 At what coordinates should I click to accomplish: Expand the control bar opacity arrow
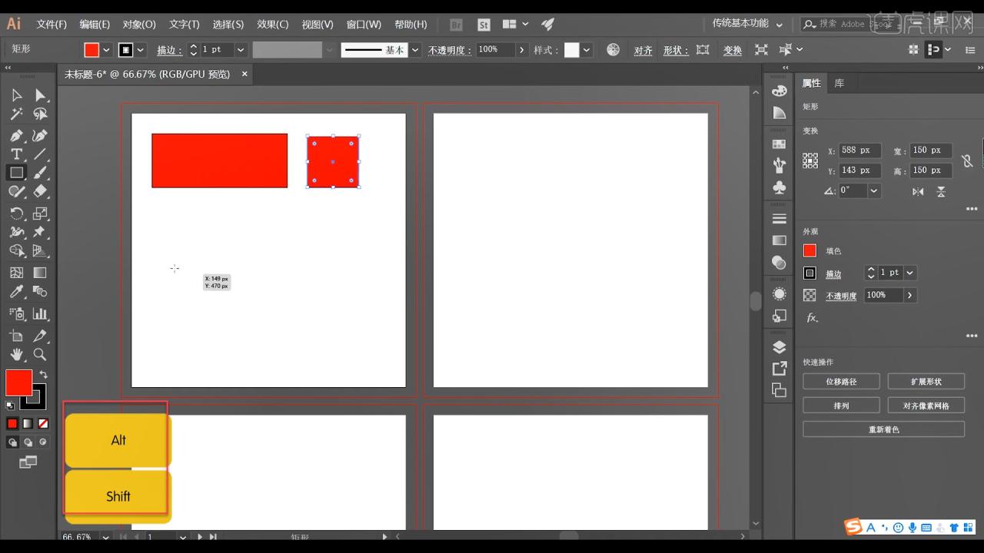[x=522, y=50]
